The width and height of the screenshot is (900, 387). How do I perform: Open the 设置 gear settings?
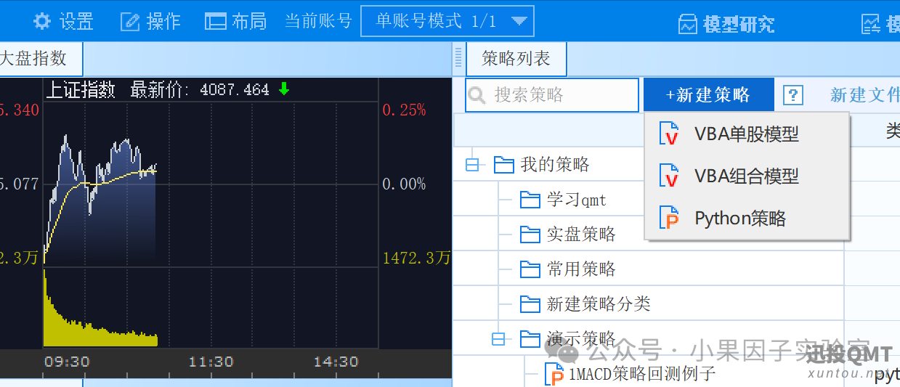pos(64,21)
